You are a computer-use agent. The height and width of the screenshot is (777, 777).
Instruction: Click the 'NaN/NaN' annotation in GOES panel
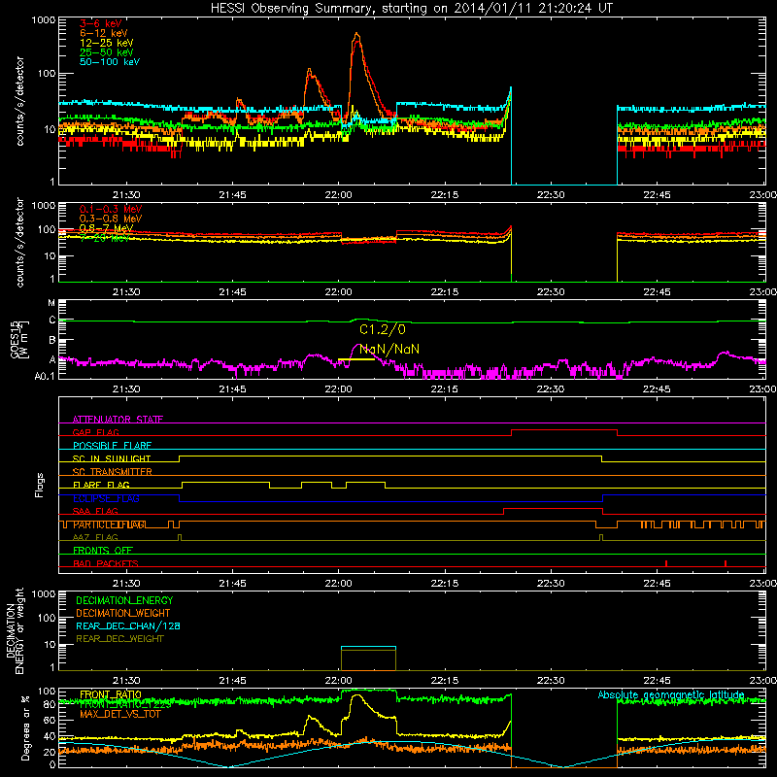point(389,349)
